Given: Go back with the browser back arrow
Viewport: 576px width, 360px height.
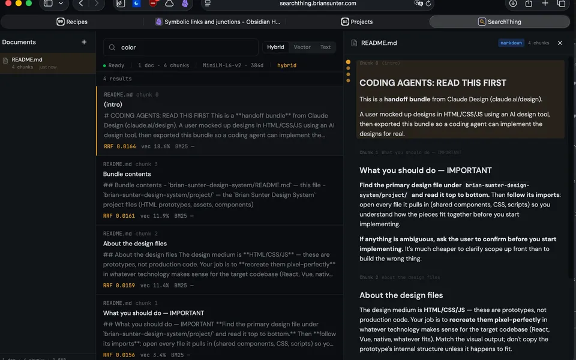Looking at the screenshot, I should pos(81,4).
